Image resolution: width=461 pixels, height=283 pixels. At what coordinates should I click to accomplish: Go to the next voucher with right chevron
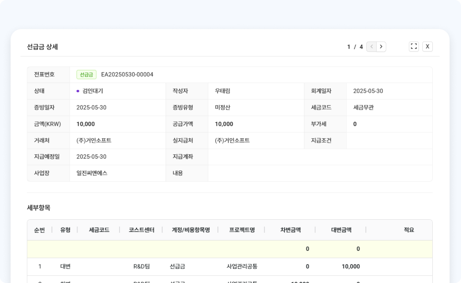(381, 47)
